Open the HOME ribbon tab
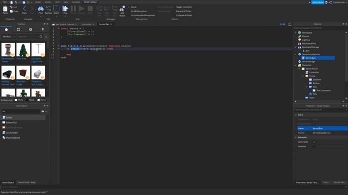The width and height of the screenshot is (348, 195). pos(38,2)
